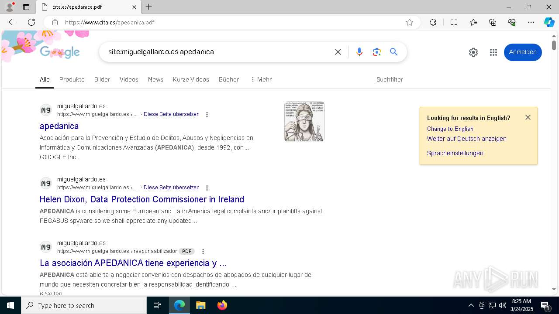The width and height of the screenshot is (559, 314).
Task: Open the 'apedanica' search result
Action: (59, 126)
